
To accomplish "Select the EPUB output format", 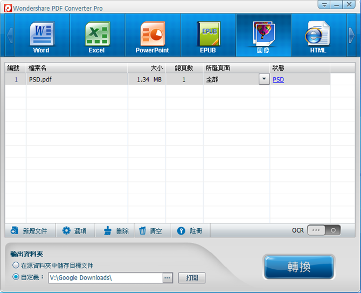I will pos(208,35).
